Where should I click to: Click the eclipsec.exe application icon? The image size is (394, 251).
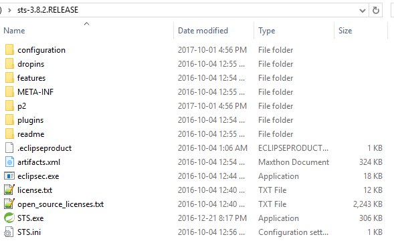coord(9,176)
